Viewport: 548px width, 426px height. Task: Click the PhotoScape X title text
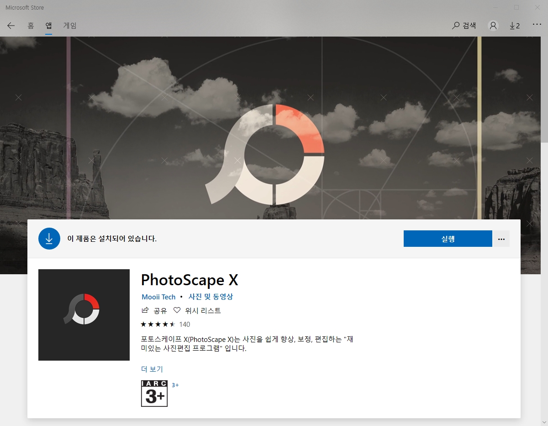(190, 280)
